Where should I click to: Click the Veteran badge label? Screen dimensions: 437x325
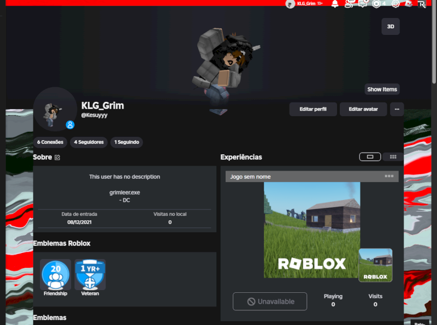[90, 293]
